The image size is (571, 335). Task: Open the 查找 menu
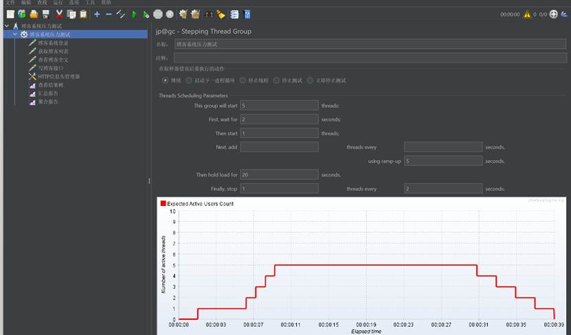tap(42, 3)
